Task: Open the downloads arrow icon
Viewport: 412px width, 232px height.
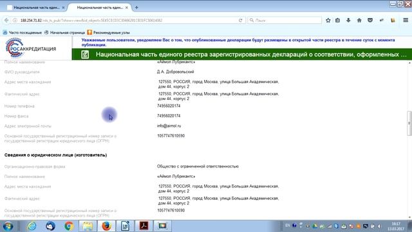Action: click(x=348, y=20)
